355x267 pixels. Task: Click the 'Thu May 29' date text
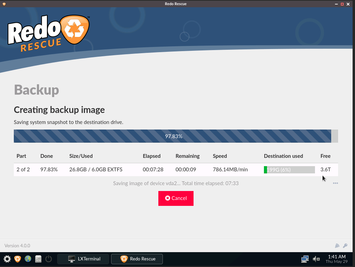[x=336, y=261]
